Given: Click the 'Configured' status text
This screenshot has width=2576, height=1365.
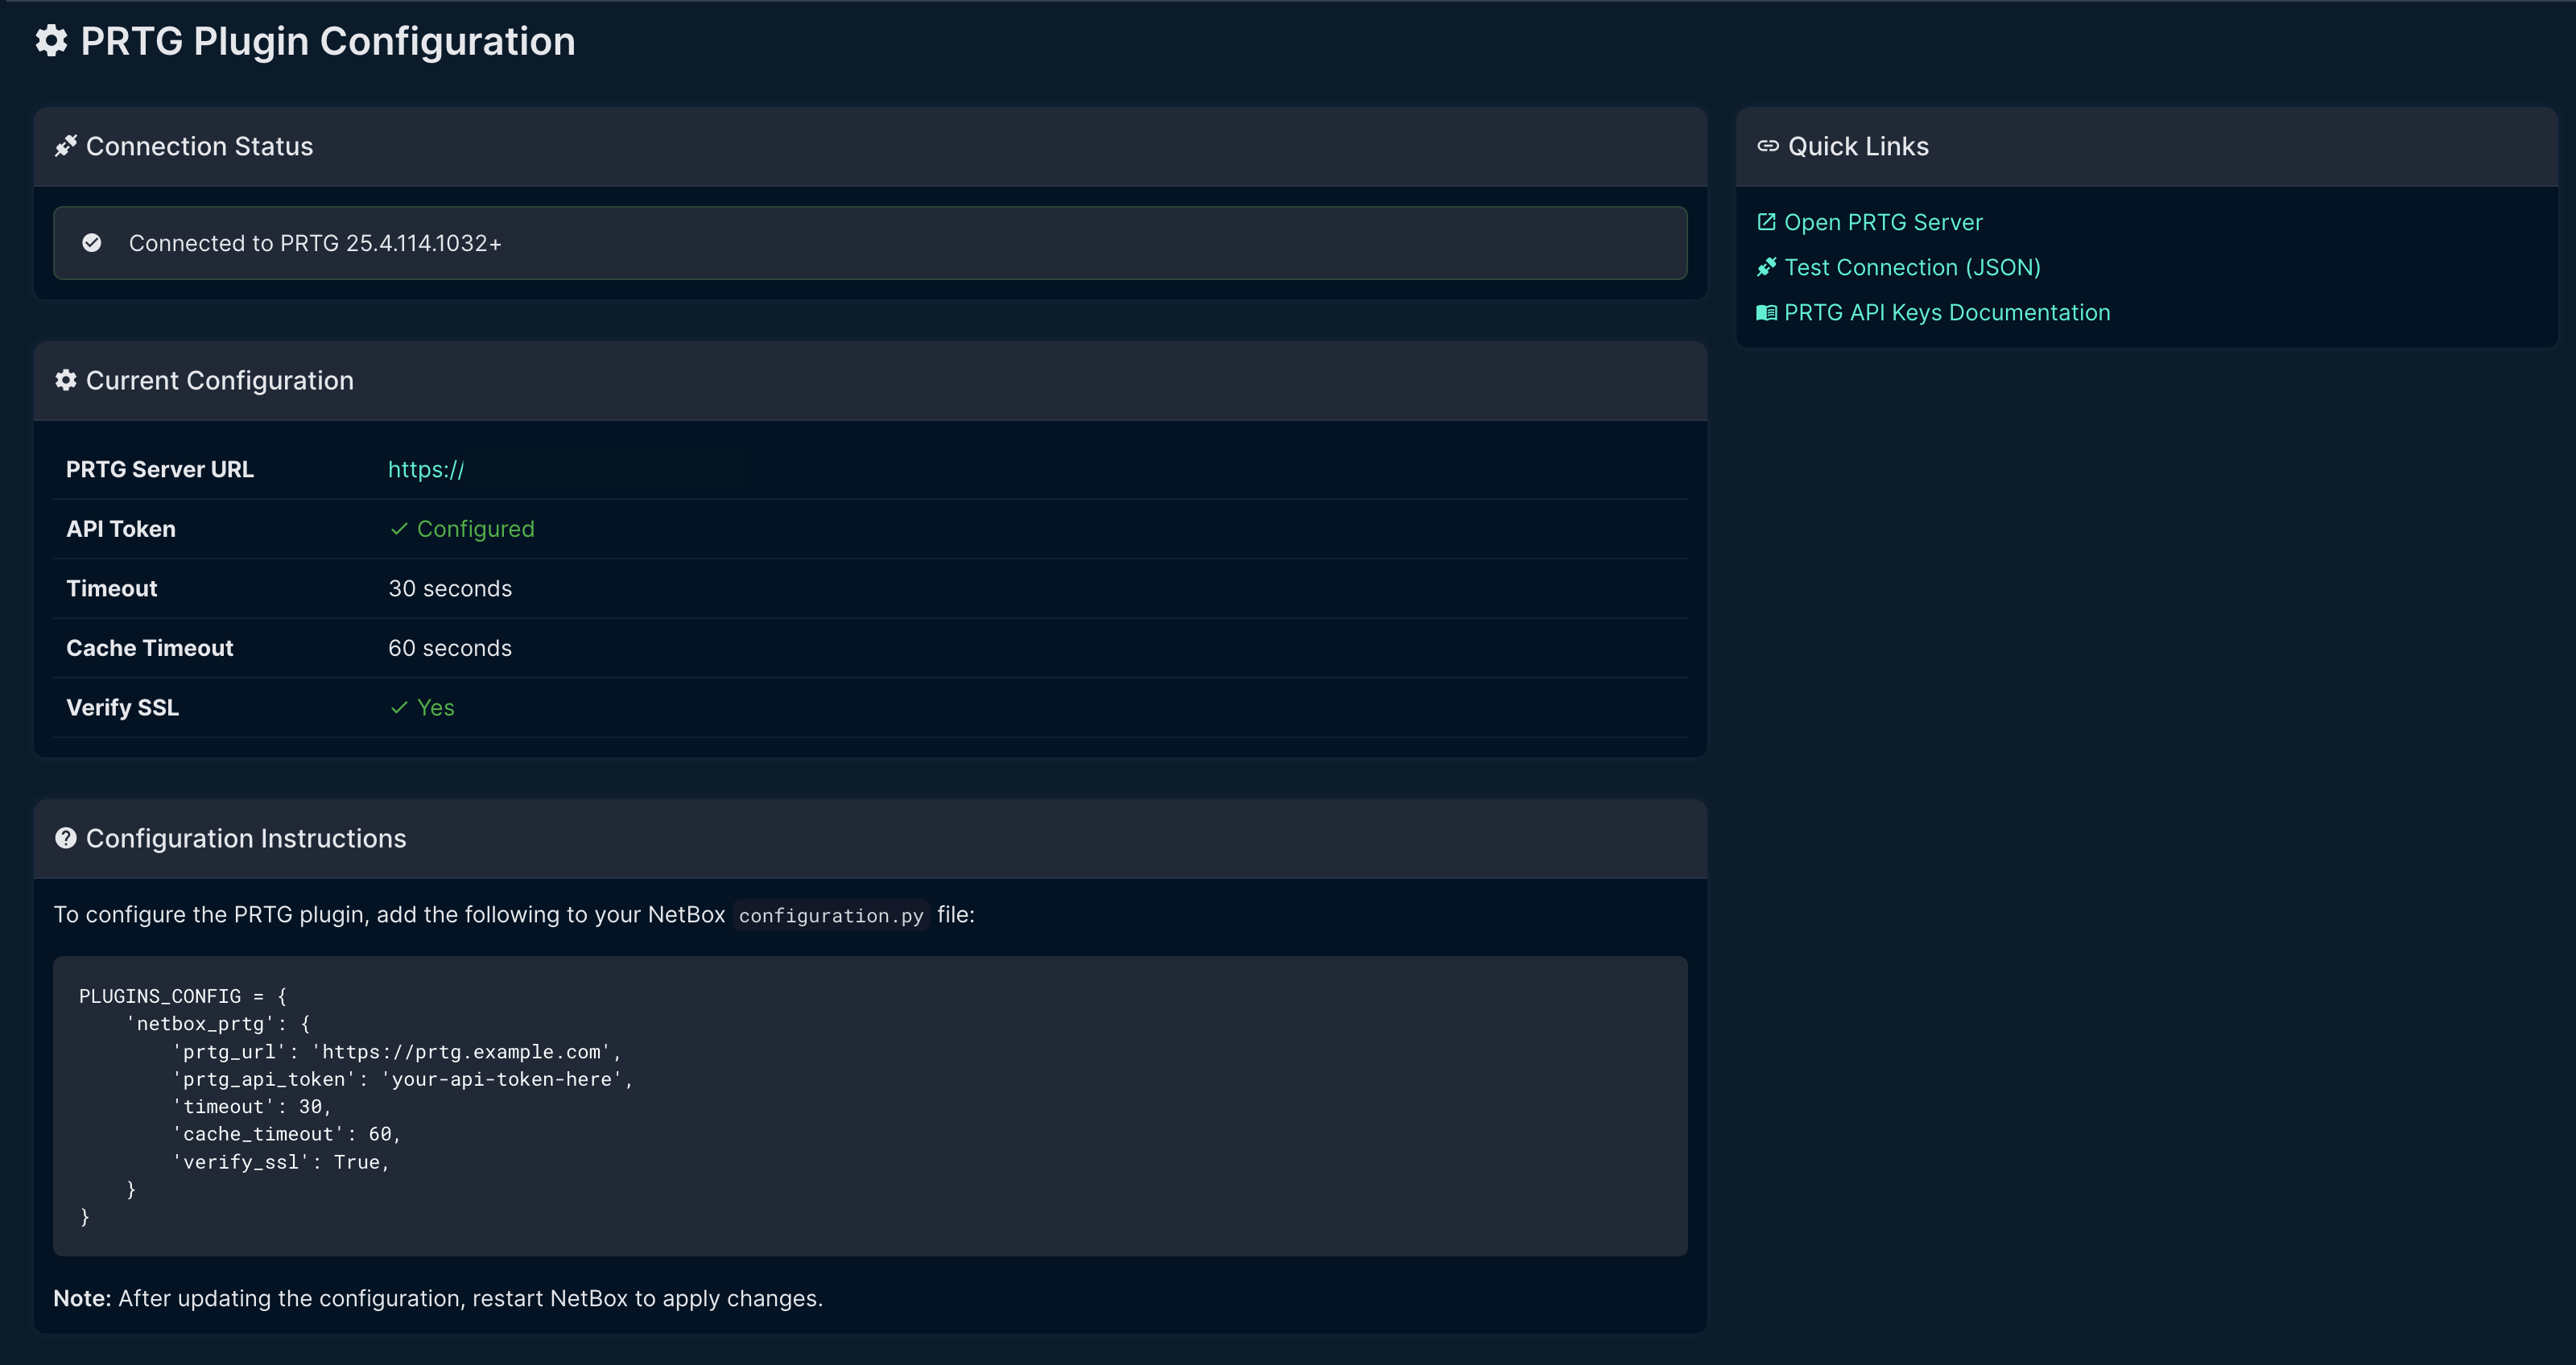Looking at the screenshot, I should [476, 529].
